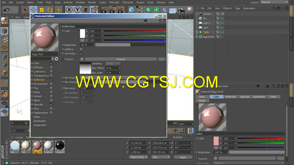Toggle the Use Bump checkbox
Viewport: 294px width, 165px height.
[x=81, y=54]
